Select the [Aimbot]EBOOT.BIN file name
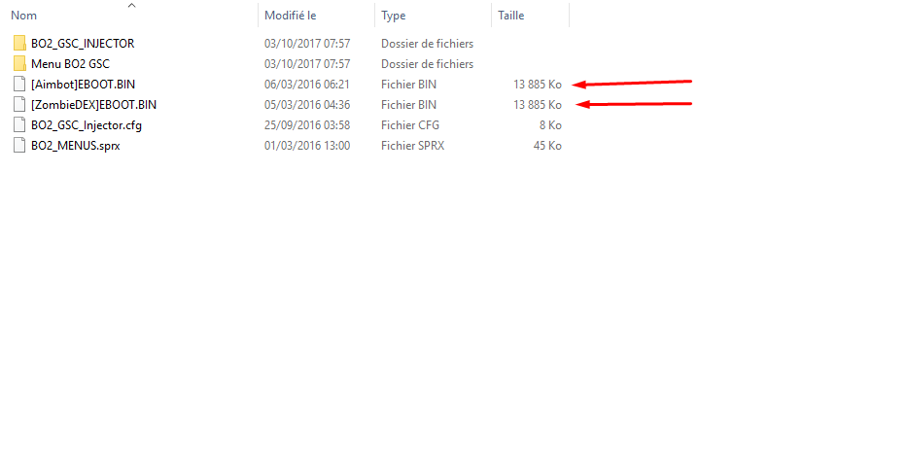 (x=84, y=85)
